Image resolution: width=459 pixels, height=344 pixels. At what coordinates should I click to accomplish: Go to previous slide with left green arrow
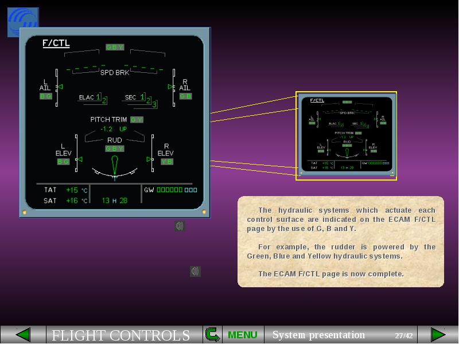point(23,335)
